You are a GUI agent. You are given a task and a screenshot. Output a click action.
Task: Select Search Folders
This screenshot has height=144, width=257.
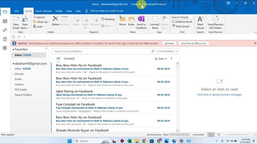pyautogui.click(x=23, y=95)
